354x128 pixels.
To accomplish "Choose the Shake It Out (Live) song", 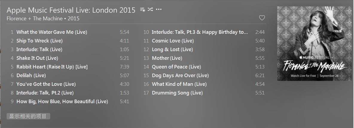I will (37, 58).
